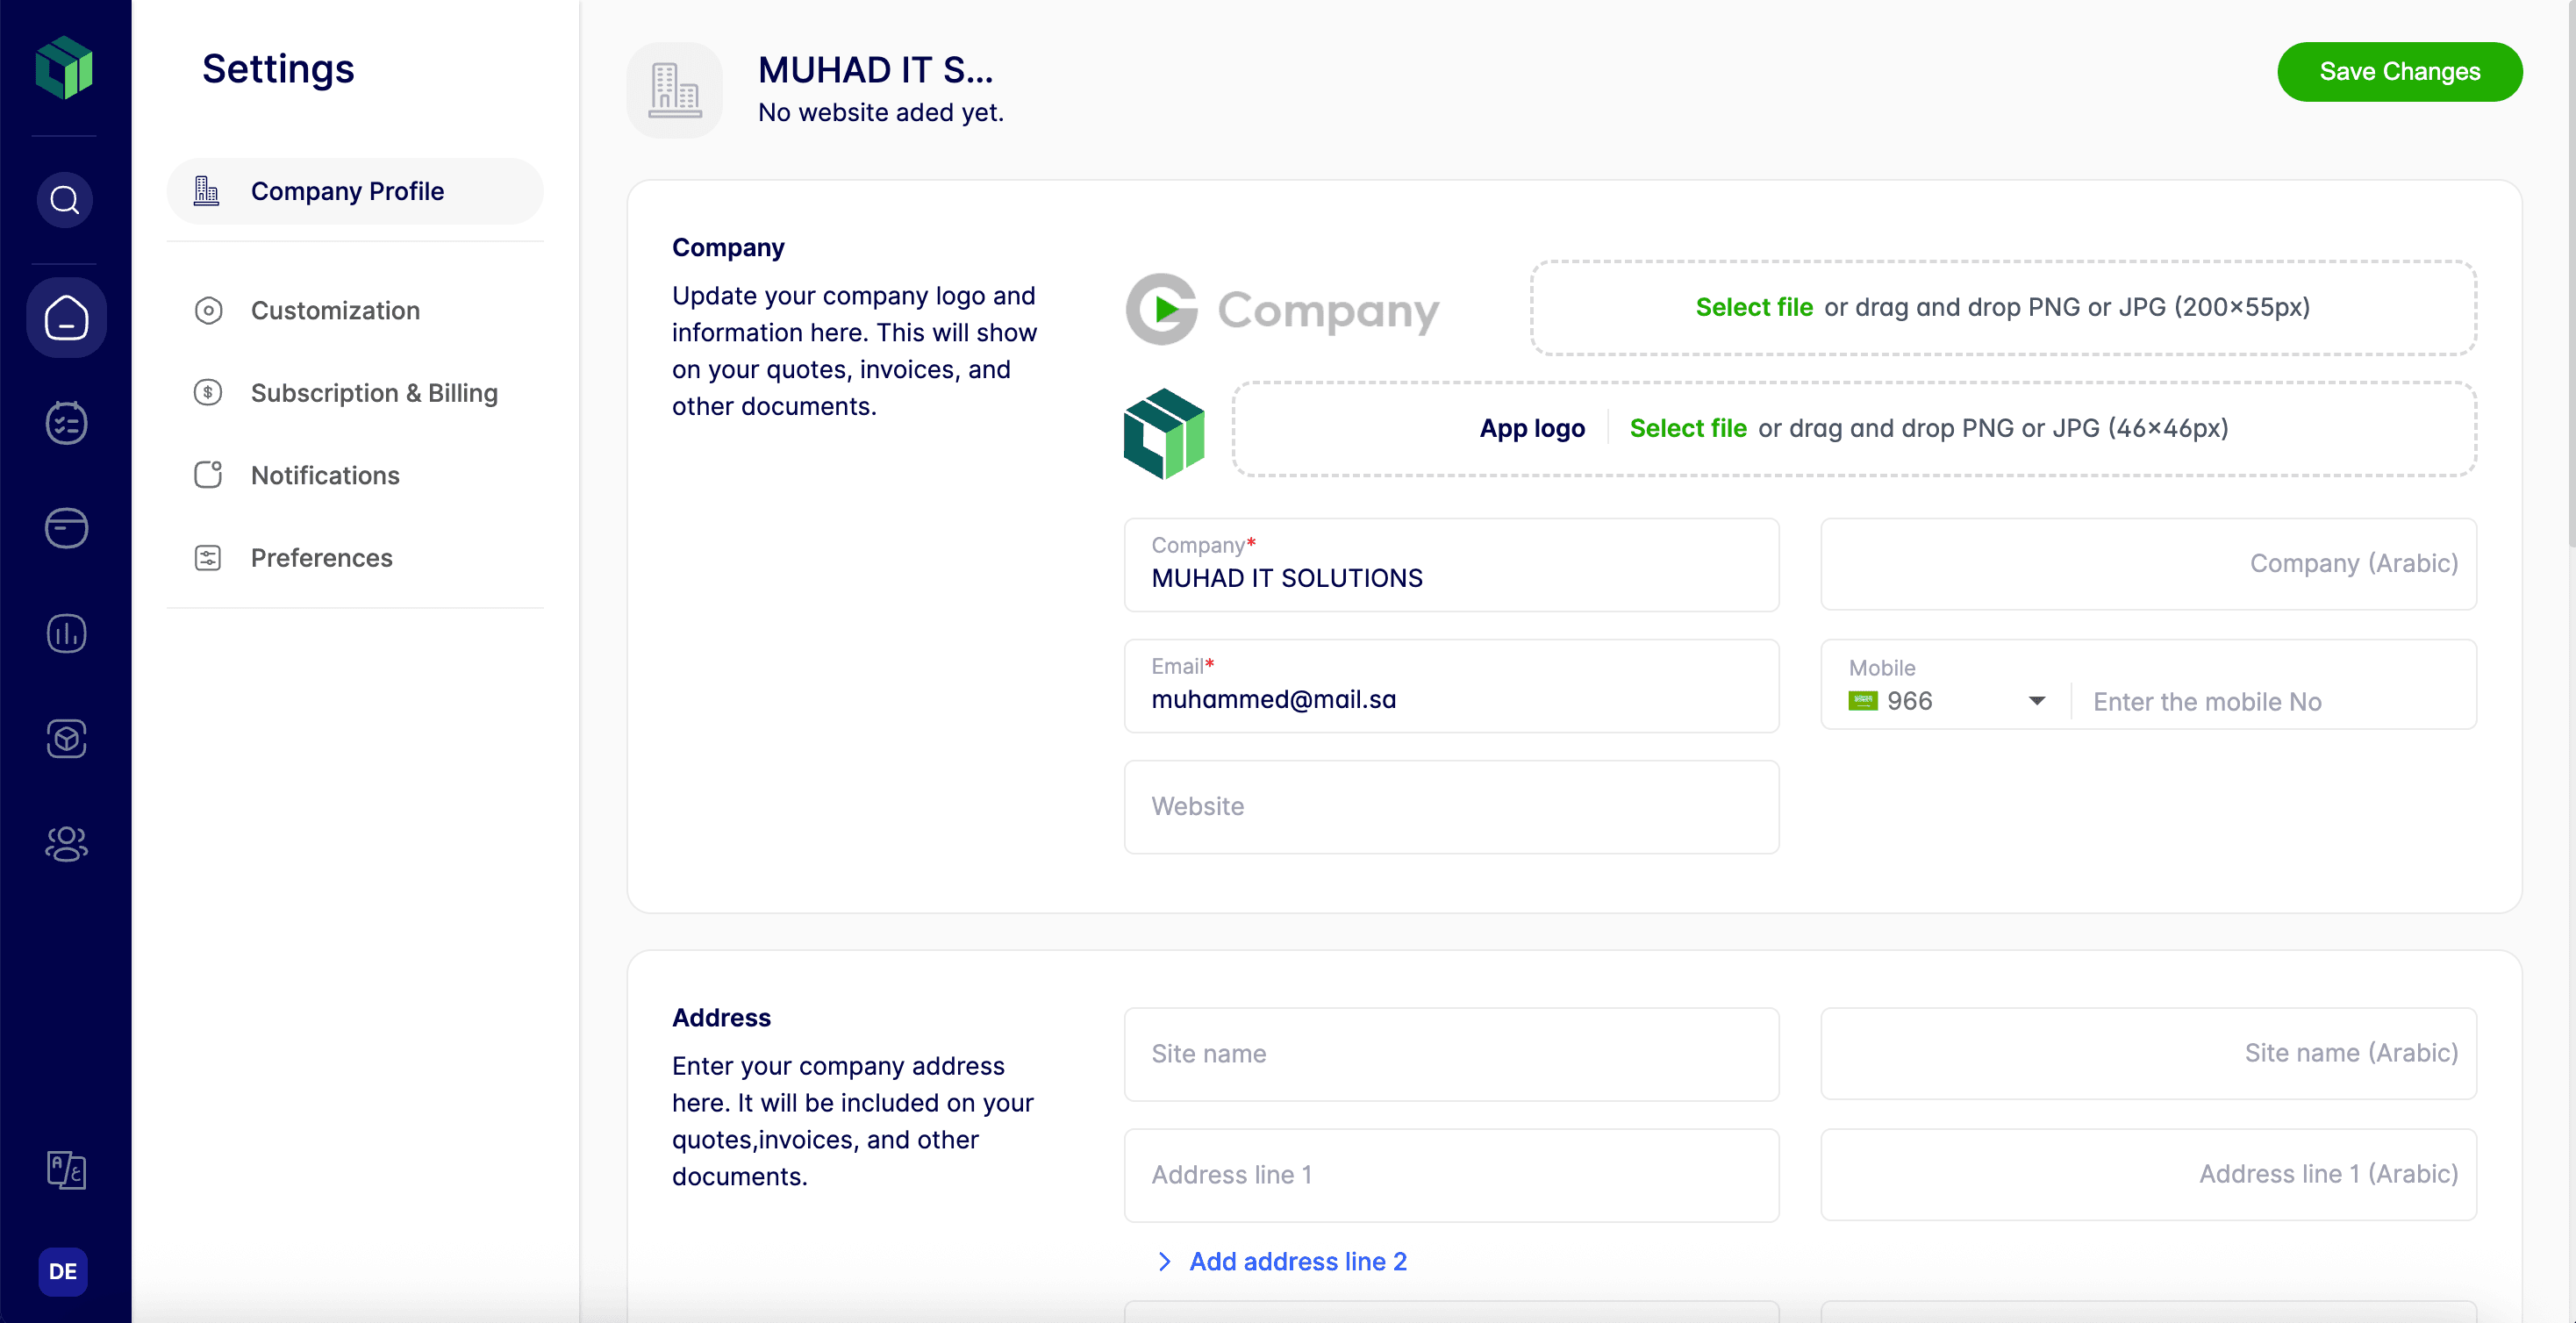Click the 'No website added yet.' text
The height and width of the screenshot is (1323, 2576).
(x=881, y=112)
